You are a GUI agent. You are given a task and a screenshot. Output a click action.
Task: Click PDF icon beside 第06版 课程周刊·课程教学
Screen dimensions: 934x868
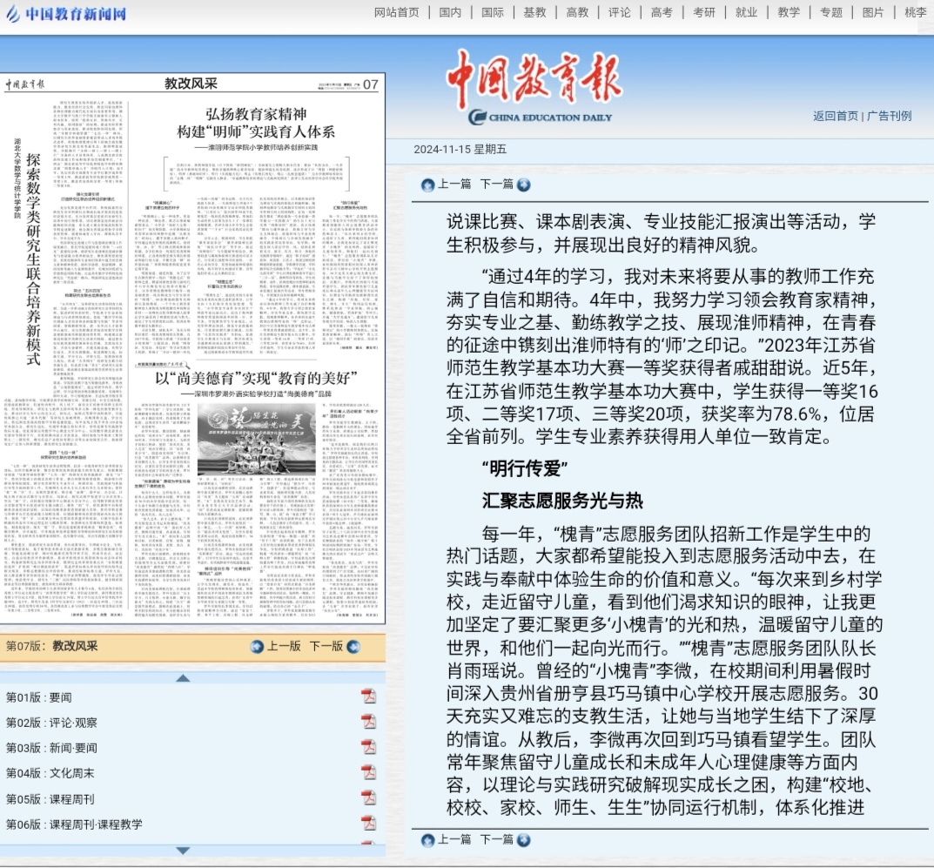coord(368,824)
